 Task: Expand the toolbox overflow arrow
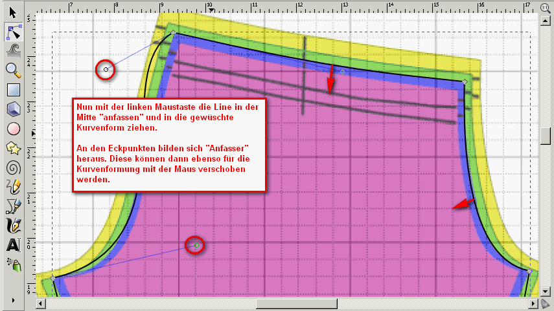12,300
